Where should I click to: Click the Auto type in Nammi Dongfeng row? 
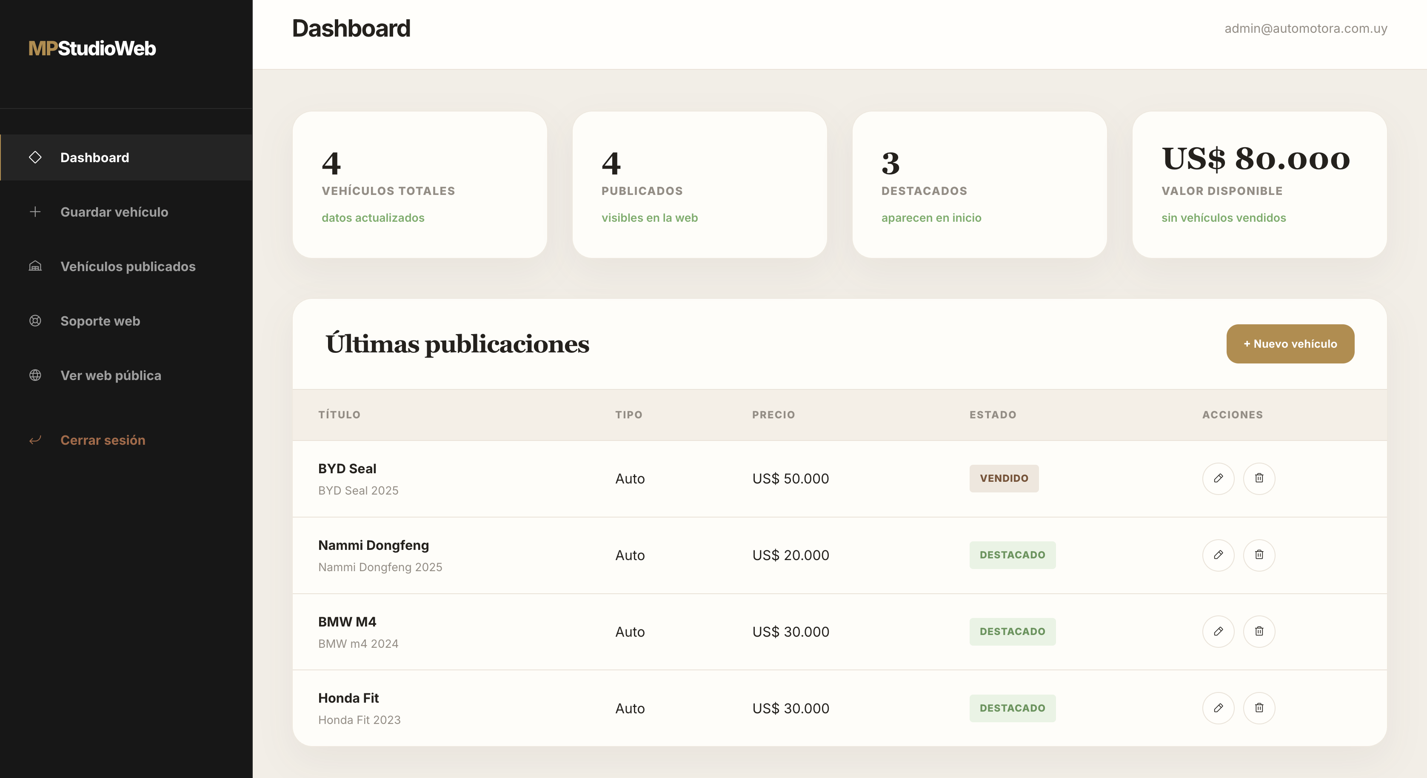coord(630,555)
